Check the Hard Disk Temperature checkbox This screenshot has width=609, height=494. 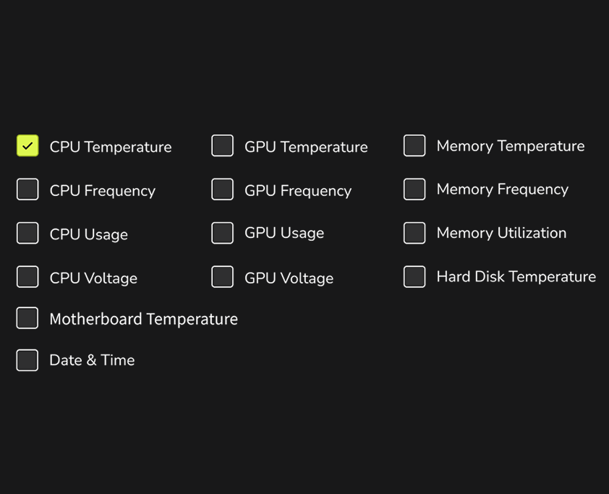point(414,277)
